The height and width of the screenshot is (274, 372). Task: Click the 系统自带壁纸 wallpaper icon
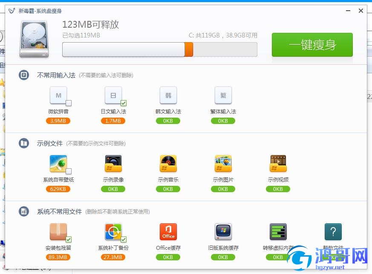[x=58, y=164]
